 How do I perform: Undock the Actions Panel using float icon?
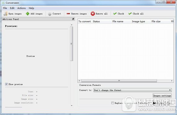73,19
